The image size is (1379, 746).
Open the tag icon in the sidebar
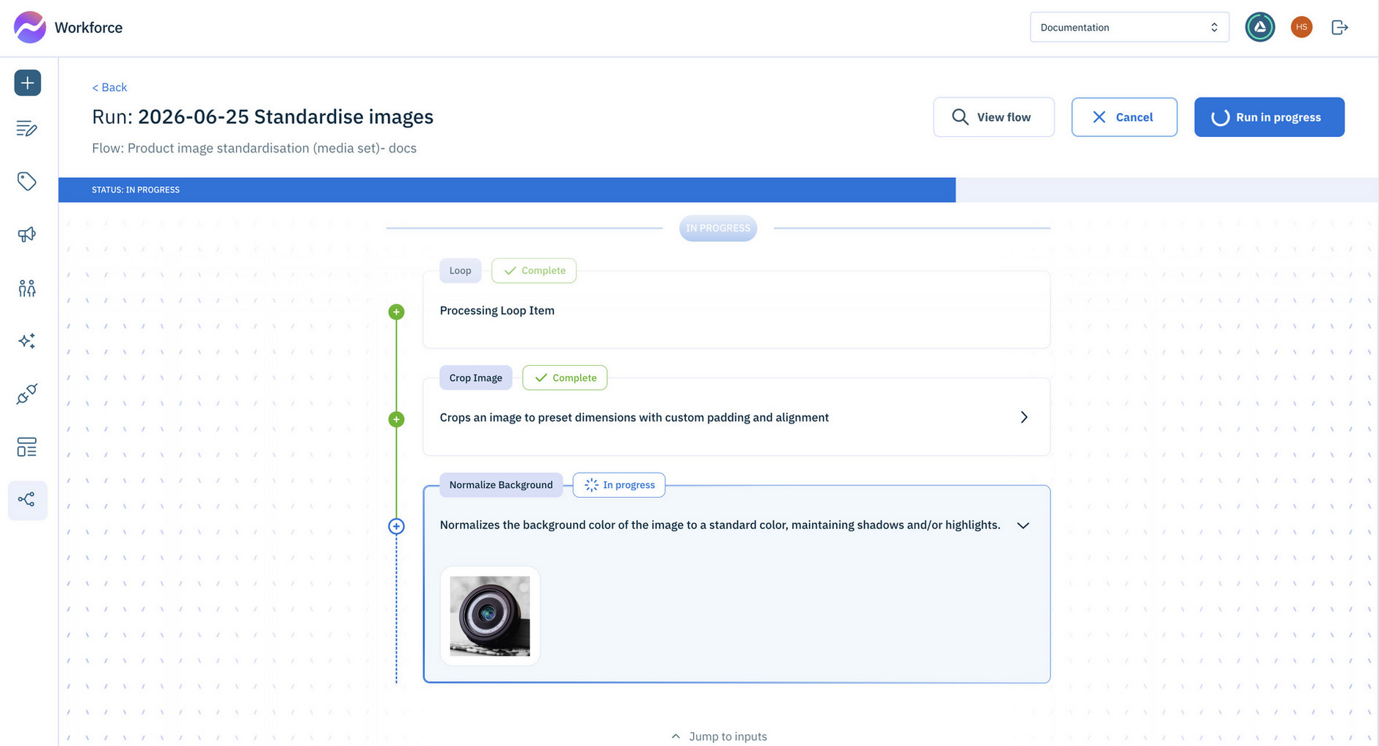pos(27,182)
